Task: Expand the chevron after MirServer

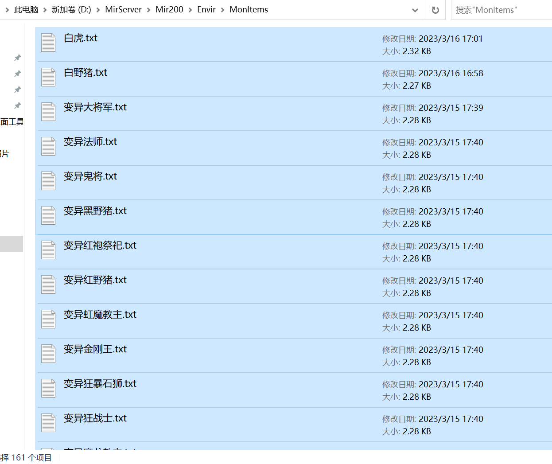Action: 149,10
